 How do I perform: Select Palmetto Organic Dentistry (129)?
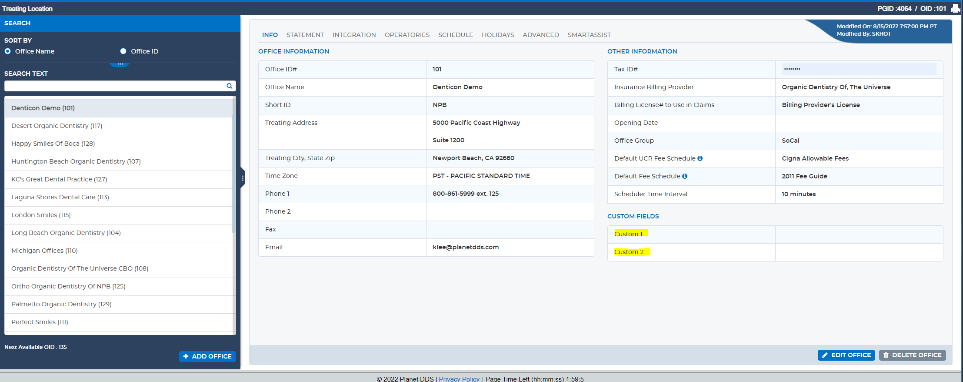[x=118, y=304]
